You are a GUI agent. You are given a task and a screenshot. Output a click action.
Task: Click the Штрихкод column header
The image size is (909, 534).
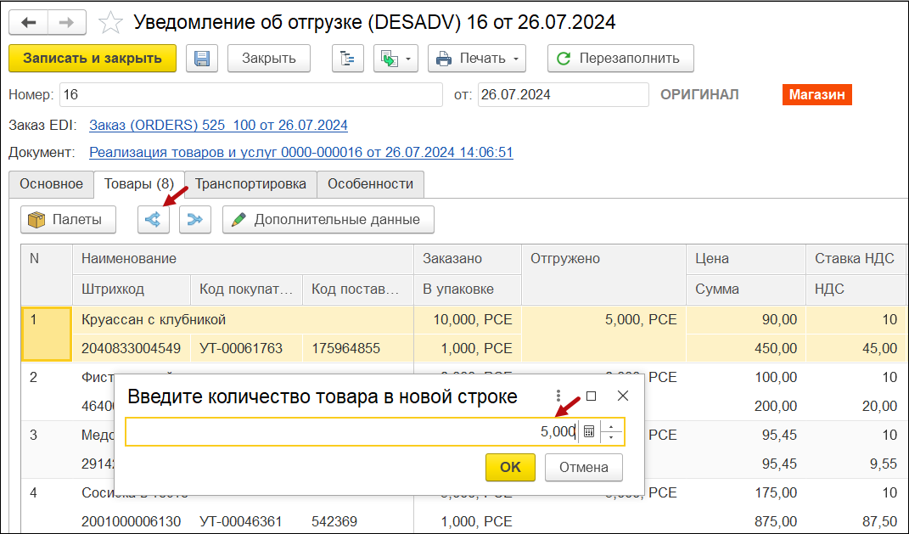pos(132,289)
